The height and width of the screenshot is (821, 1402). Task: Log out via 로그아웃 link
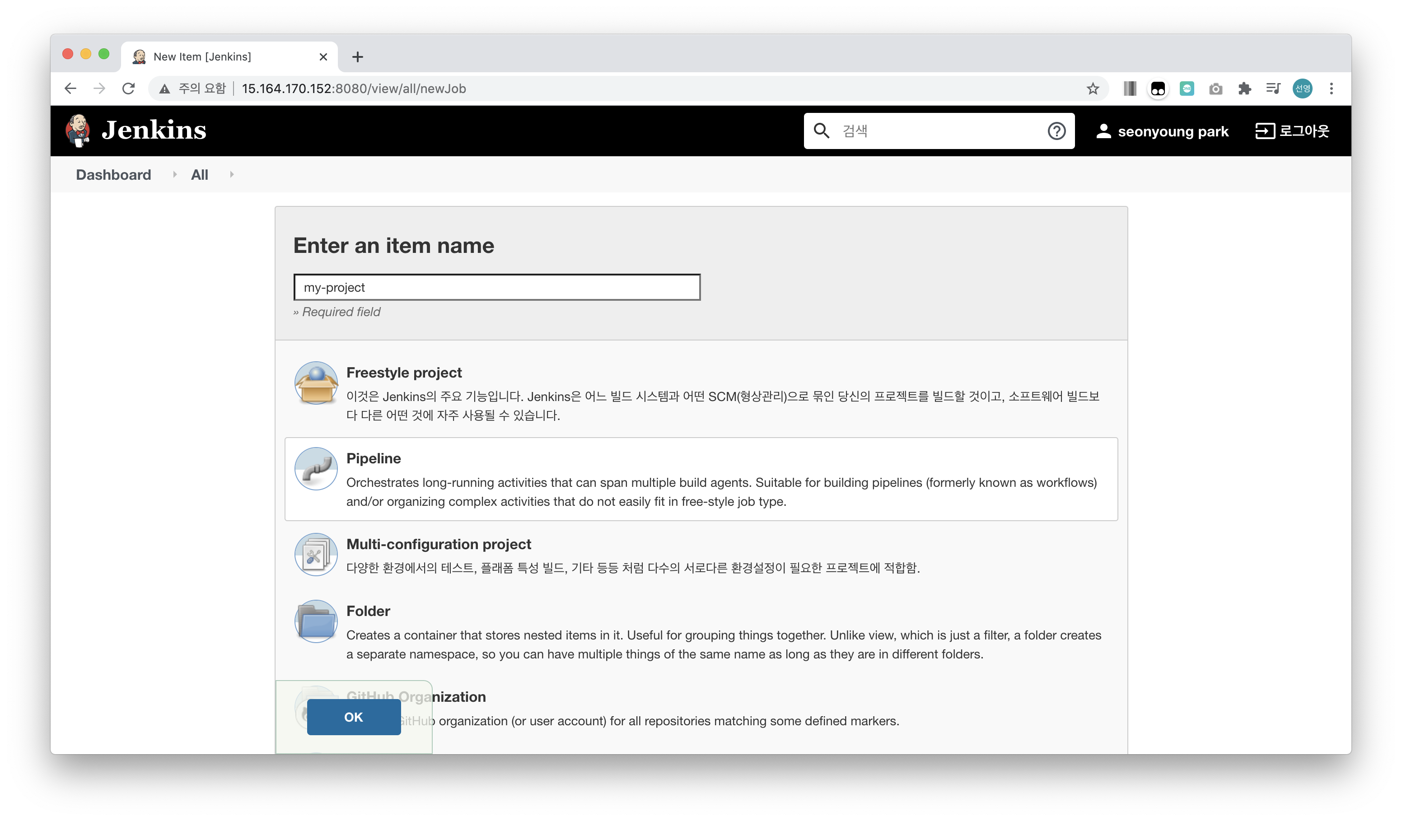[x=1292, y=131]
